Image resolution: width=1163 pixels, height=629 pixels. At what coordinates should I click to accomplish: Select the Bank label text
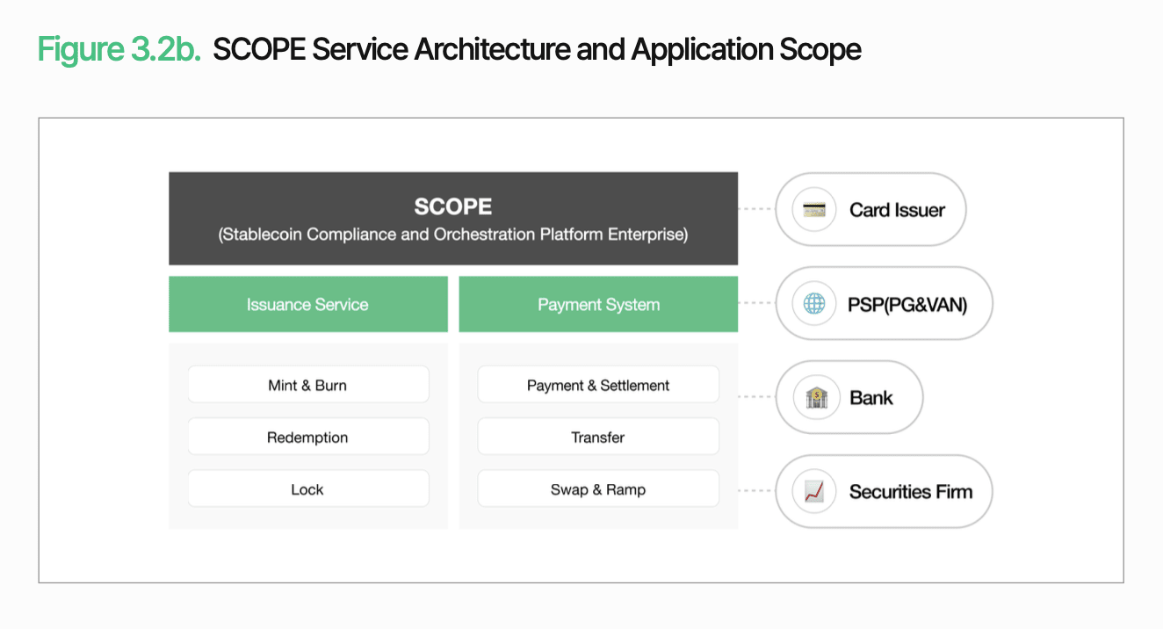871,398
